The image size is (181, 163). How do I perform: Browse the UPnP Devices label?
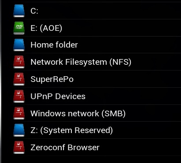coord(58,96)
